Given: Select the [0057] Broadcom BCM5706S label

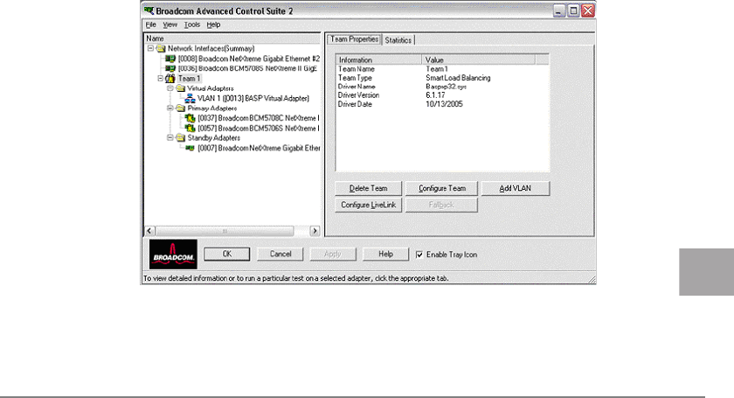Looking at the screenshot, I should tap(259, 128).
